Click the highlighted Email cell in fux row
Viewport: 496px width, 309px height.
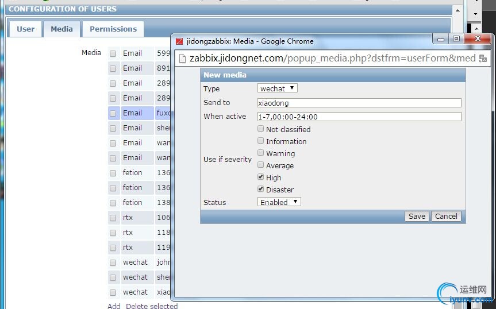click(x=137, y=113)
